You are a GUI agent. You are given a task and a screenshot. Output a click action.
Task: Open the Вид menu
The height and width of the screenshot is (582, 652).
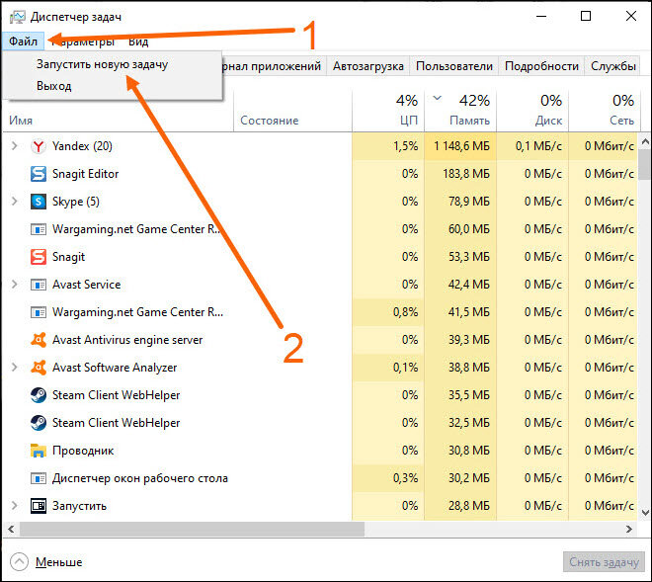click(138, 42)
